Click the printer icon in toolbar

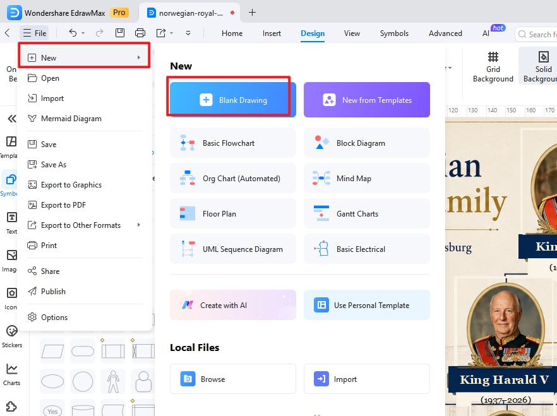click(x=140, y=33)
